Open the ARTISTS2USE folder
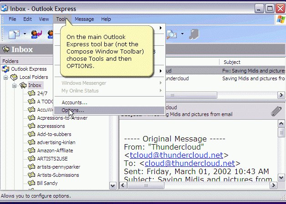This screenshot has width=286, height=204. coord(52,159)
